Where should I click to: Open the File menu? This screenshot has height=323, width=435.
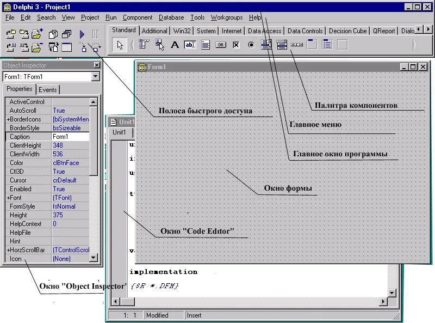click(x=10, y=17)
